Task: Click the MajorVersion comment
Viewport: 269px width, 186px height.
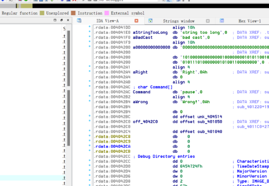Action: [252, 171]
